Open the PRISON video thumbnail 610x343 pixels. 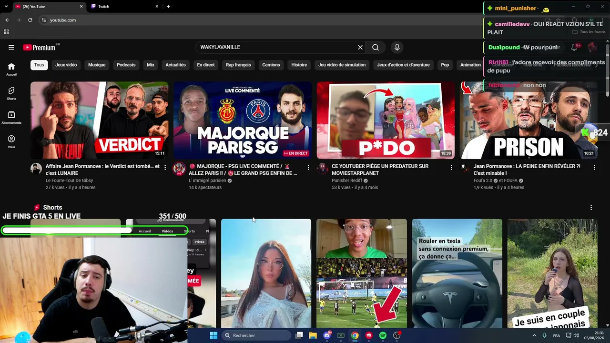[529, 120]
